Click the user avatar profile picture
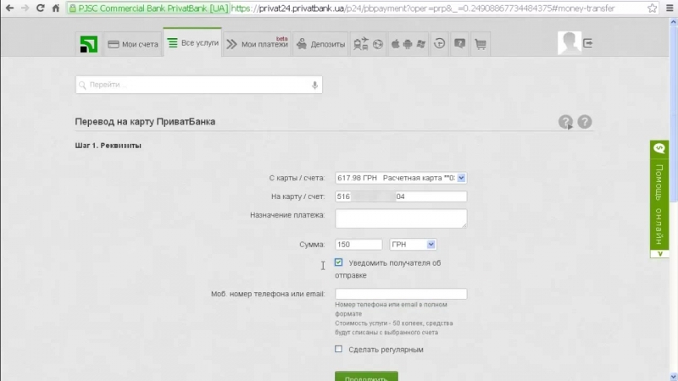Image resolution: width=678 pixels, height=381 pixels. pos(569,42)
